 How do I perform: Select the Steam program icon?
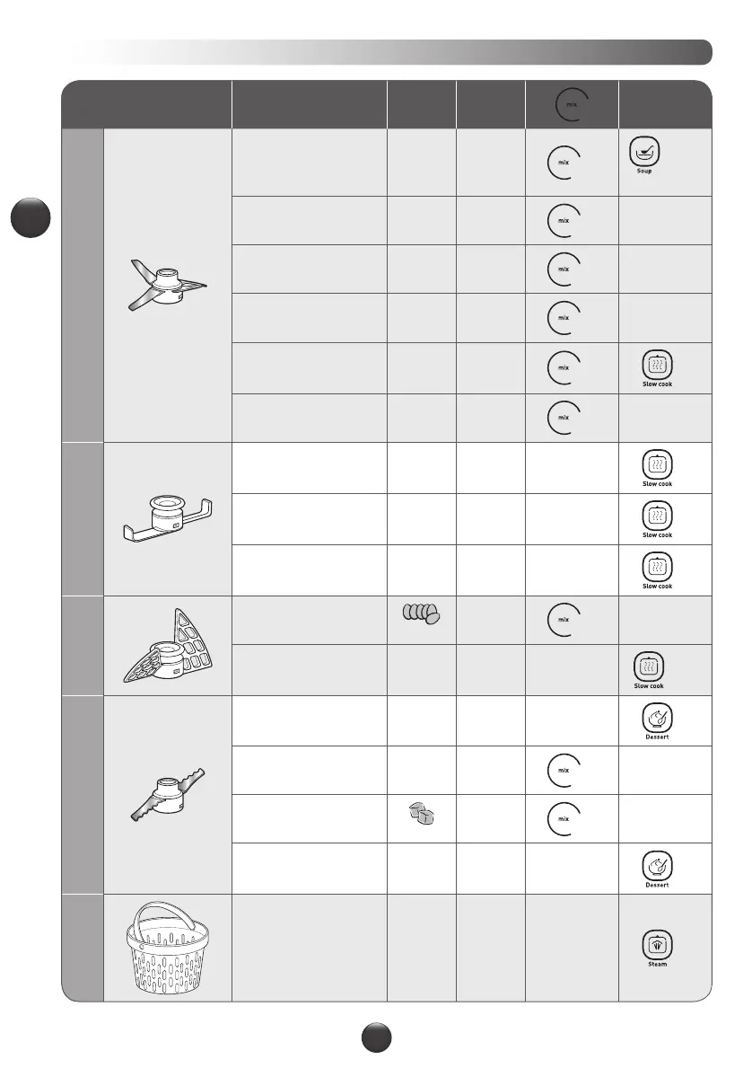(x=657, y=947)
